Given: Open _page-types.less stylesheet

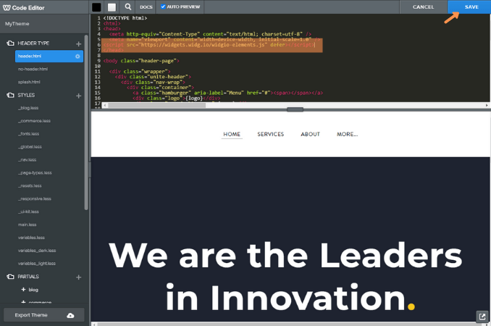Looking at the screenshot, I should (x=35, y=173).
